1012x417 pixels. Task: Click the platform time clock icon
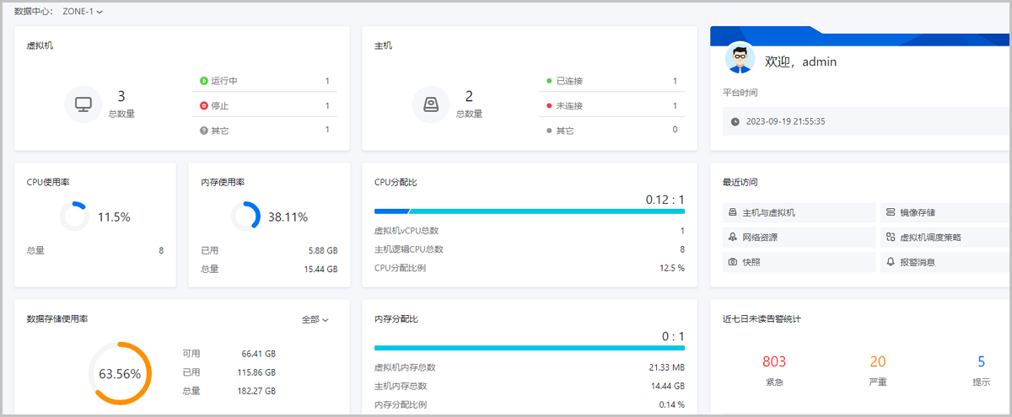735,121
